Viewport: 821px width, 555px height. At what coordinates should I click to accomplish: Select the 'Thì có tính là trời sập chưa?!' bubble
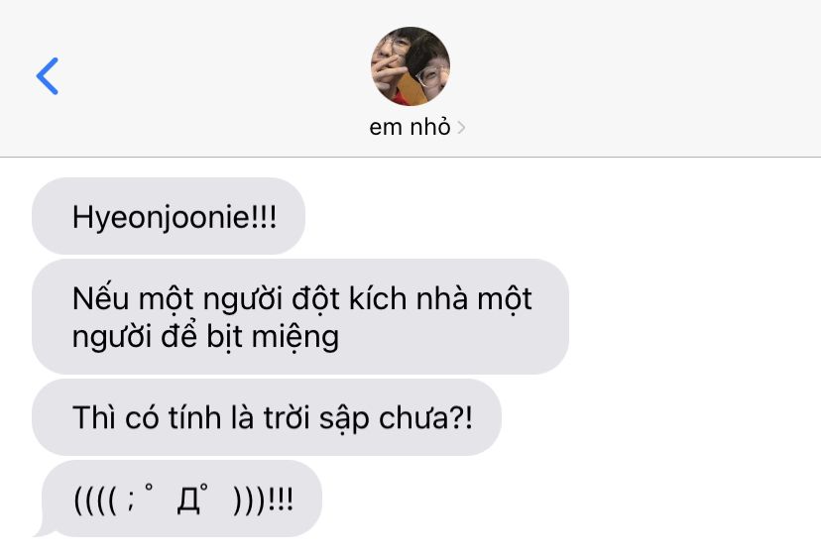point(267,417)
